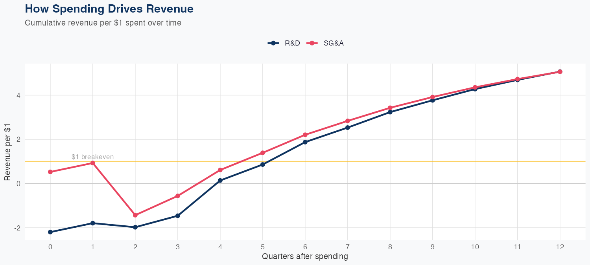Viewport: 590px width, 265px height.
Task: Select the "Quarters after spending" axis title
Action: pos(305,257)
